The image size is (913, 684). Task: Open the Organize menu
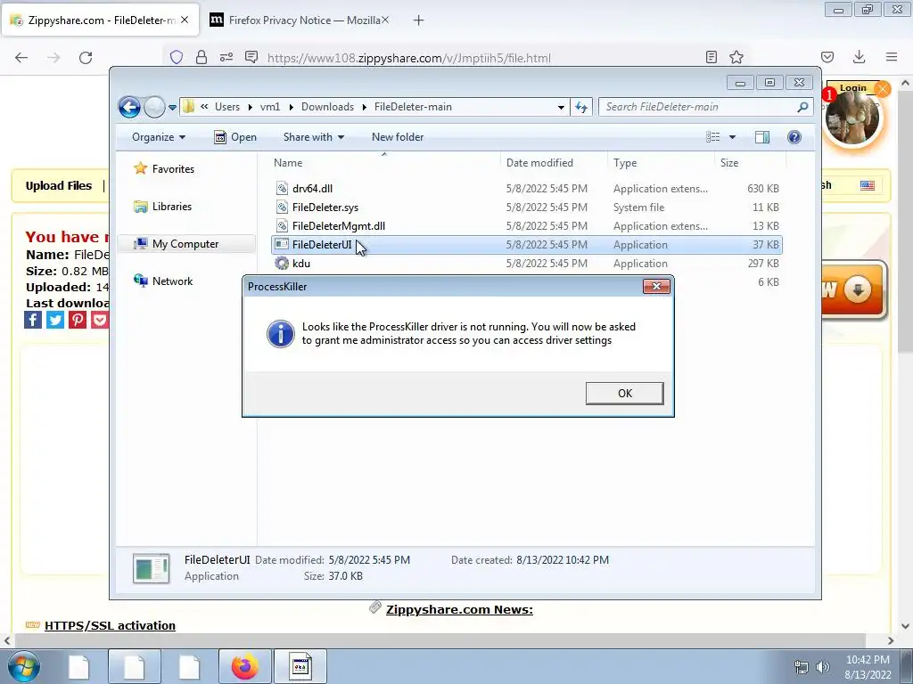(x=159, y=137)
